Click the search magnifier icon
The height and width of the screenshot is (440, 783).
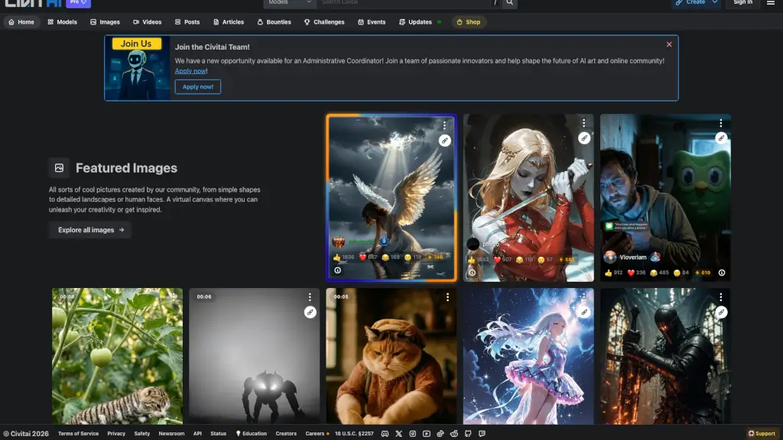(x=510, y=3)
